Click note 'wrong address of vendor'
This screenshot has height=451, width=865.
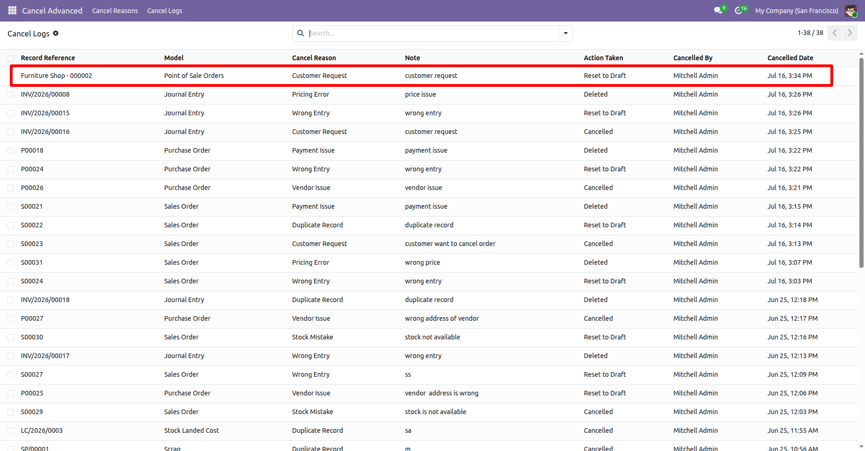click(x=442, y=318)
